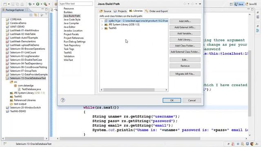The image size is (261, 147).
Task: Open the Libraries tab
Action: point(136,11)
